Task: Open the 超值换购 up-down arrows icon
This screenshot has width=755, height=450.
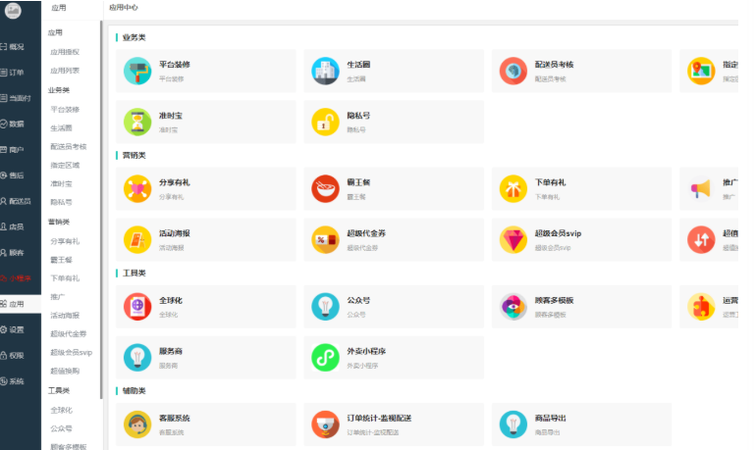Action: tap(701, 239)
